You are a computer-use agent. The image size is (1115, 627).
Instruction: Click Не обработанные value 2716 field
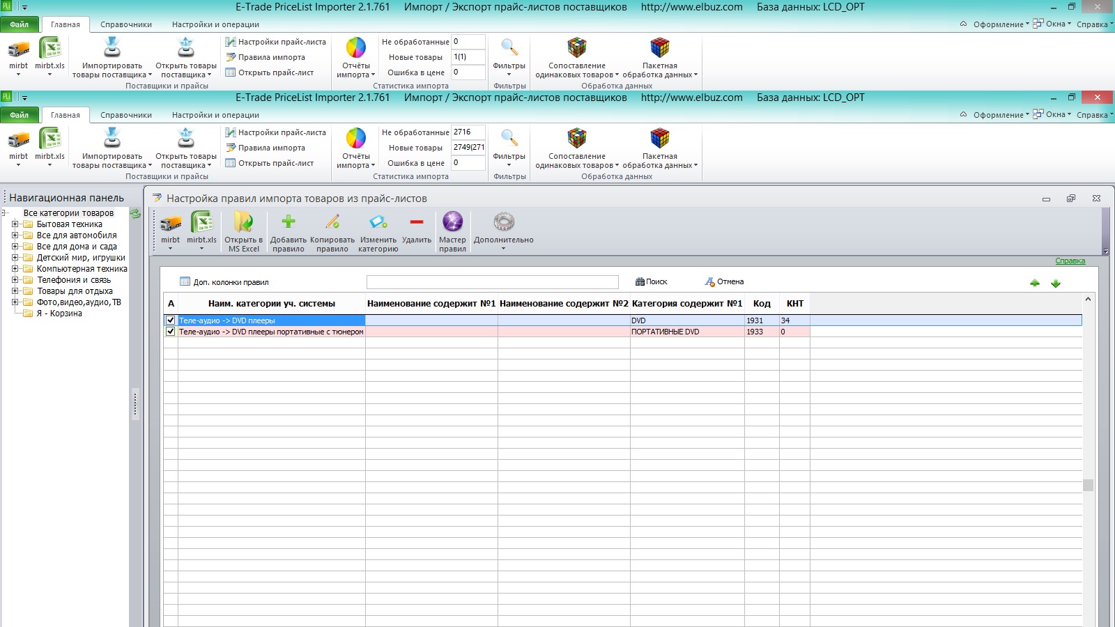(x=468, y=132)
